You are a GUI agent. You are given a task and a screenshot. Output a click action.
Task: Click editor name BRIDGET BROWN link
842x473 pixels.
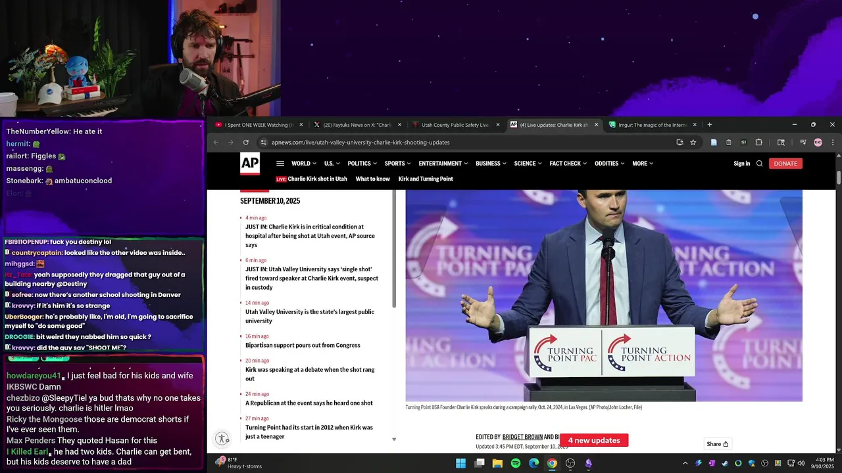point(522,437)
